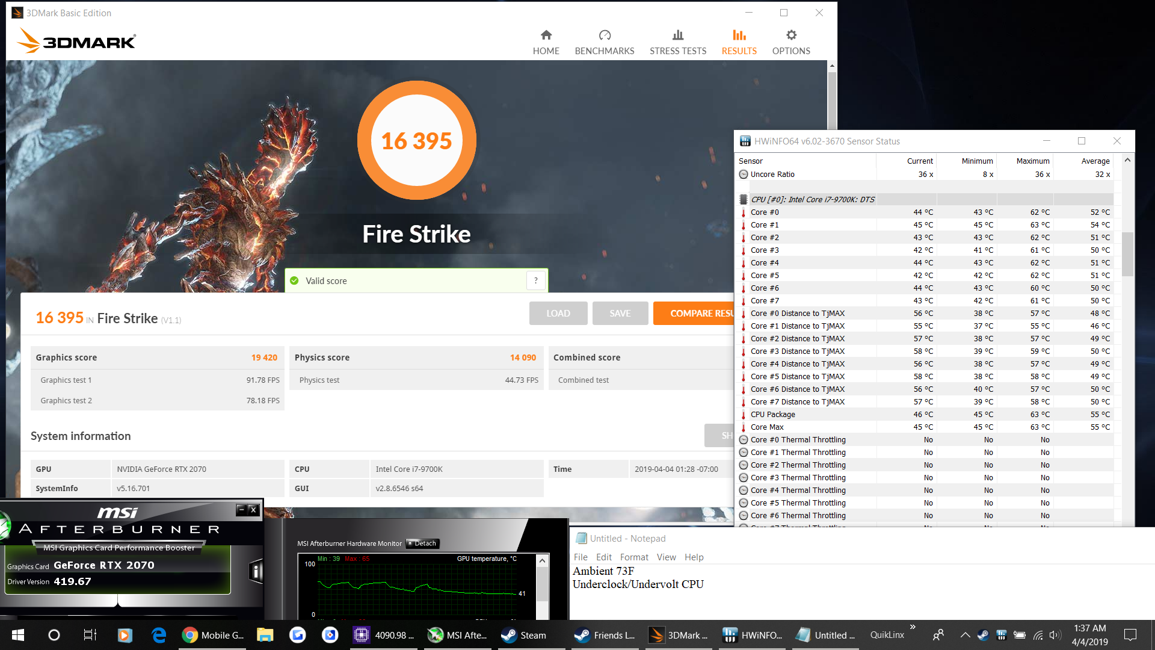1155x650 pixels.
Task: Switch to Steam taskbar button
Action: click(x=531, y=635)
